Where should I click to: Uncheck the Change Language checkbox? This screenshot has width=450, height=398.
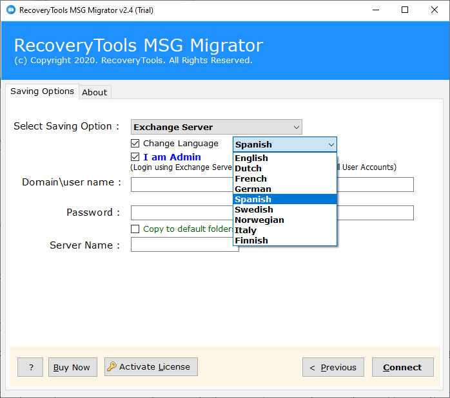tap(135, 144)
